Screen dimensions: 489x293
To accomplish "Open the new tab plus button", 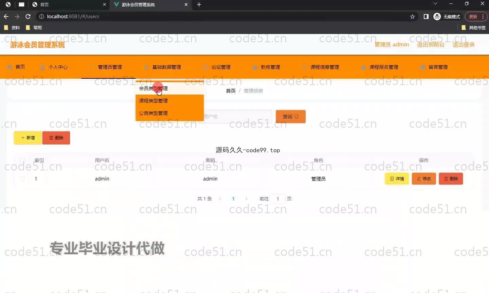I will (199, 4).
